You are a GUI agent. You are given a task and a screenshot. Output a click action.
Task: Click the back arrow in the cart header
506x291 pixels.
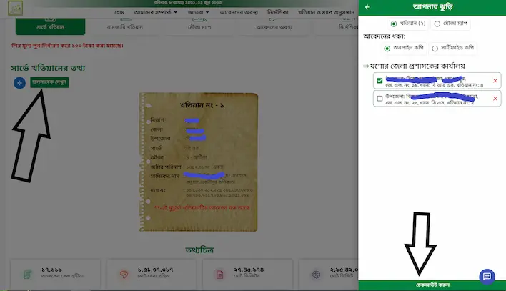pyautogui.click(x=367, y=6)
